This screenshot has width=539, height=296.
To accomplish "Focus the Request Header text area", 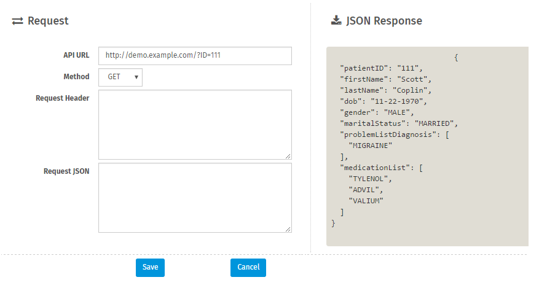I will click(195, 124).
